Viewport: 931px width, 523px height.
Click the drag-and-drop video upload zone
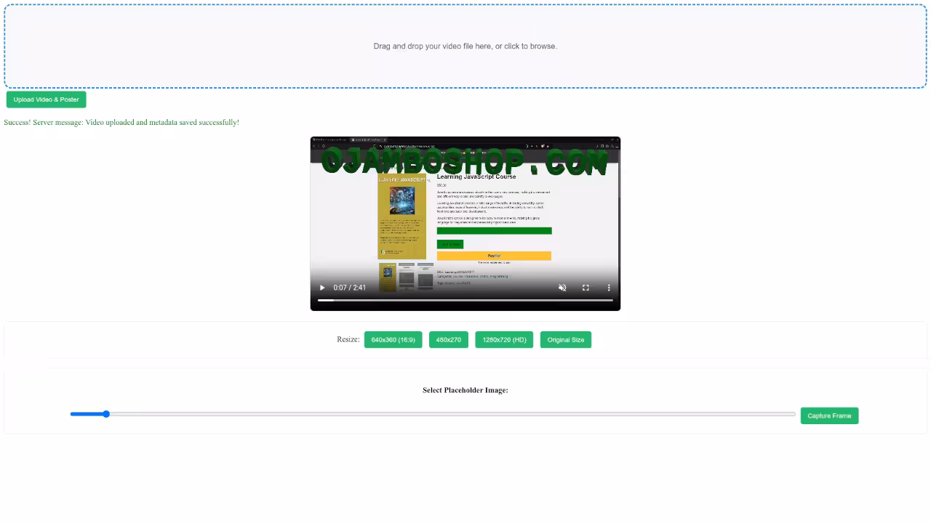(x=465, y=46)
